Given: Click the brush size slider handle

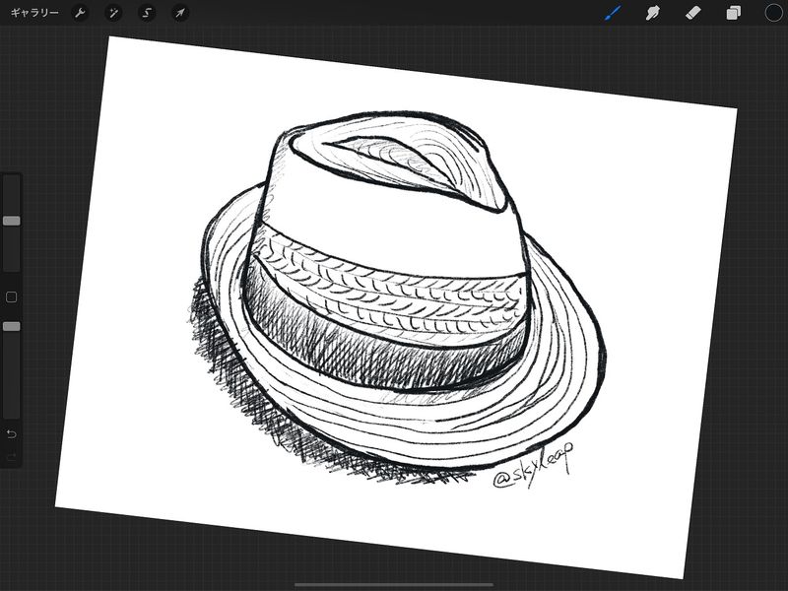Looking at the screenshot, I should (12, 222).
